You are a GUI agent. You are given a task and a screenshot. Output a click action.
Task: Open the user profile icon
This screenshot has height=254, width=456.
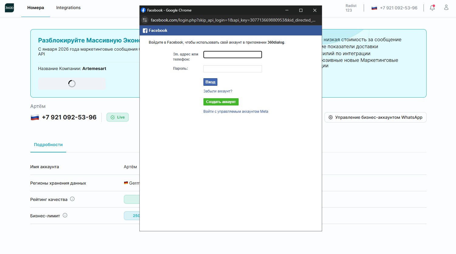pos(446,8)
